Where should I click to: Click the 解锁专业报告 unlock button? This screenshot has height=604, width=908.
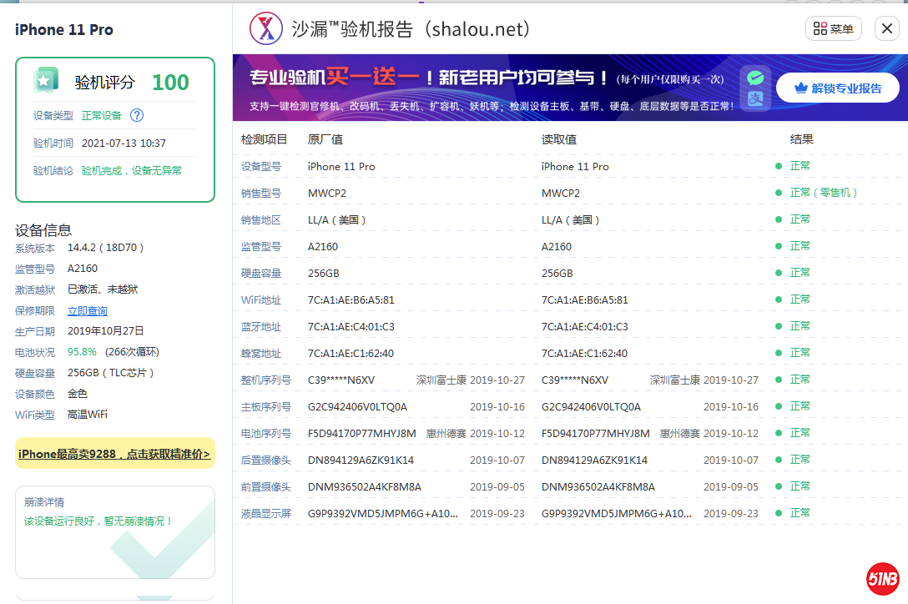837,88
